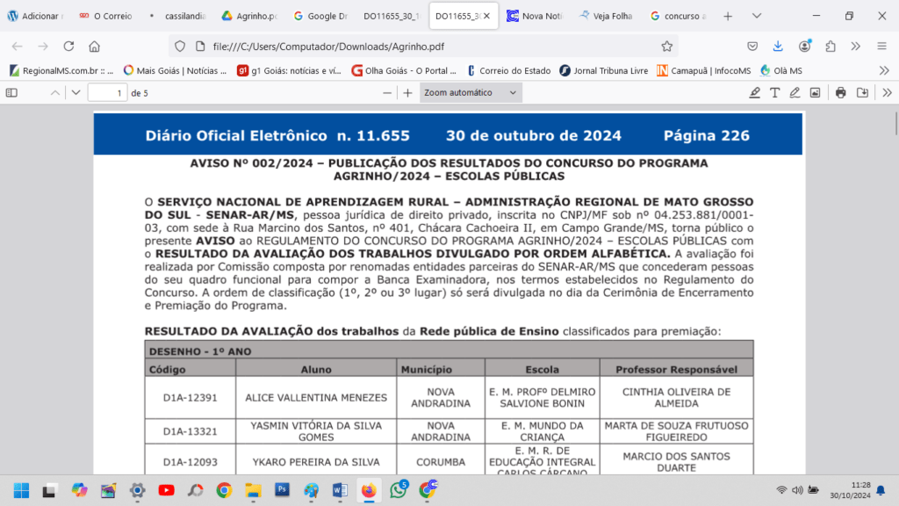Image resolution: width=899 pixels, height=506 pixels.
Task: Open the g1 Goiás bookmark
Action: 289,70
